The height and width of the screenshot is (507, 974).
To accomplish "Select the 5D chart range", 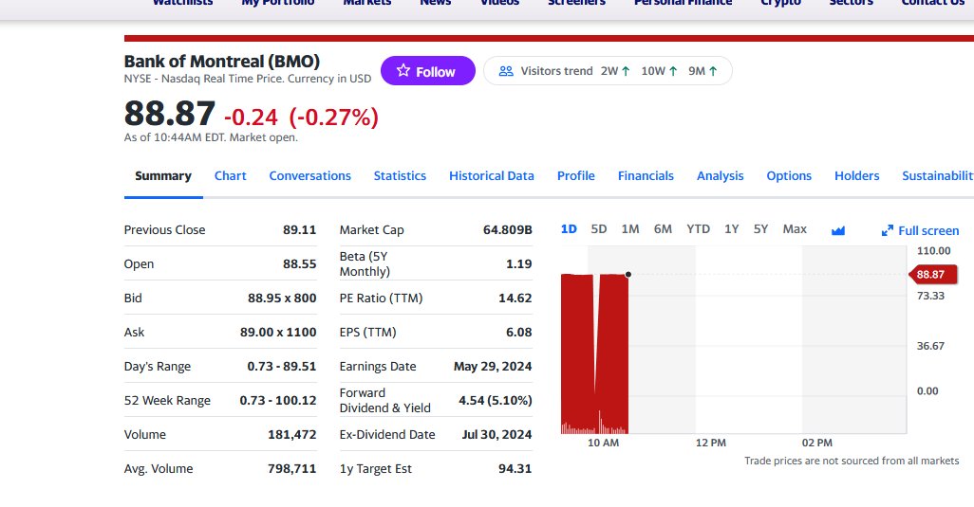I will 599,229.
